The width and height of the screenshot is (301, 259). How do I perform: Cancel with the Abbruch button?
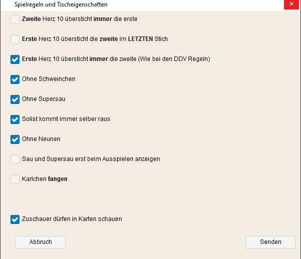coord(40,242)
